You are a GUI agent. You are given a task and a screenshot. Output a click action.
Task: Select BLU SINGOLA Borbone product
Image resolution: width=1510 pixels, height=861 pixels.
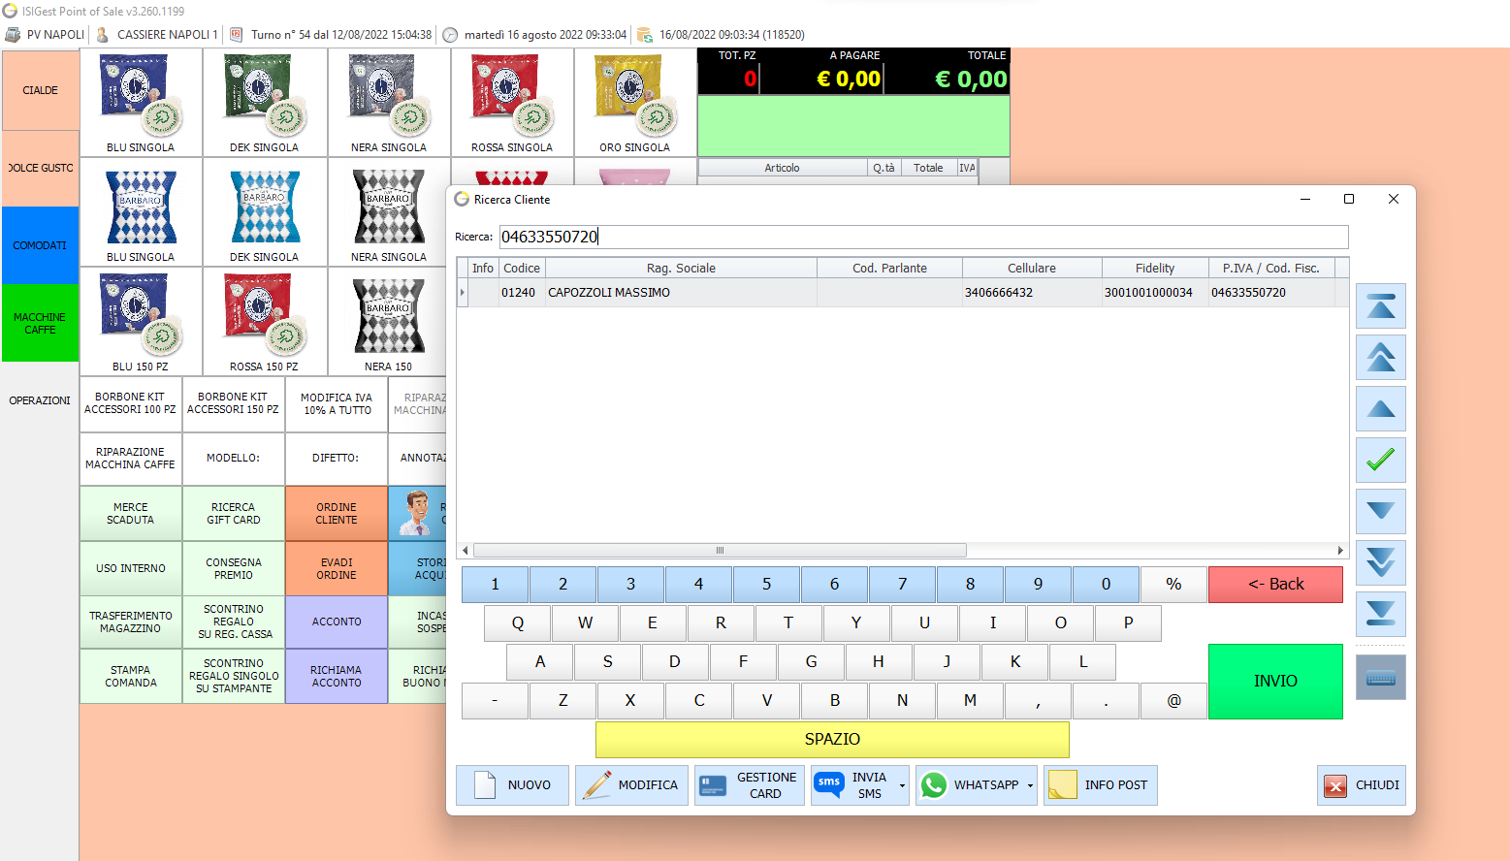click(141, 103)
